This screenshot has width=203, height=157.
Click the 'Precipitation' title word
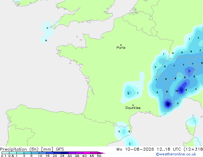pos(13,149)
